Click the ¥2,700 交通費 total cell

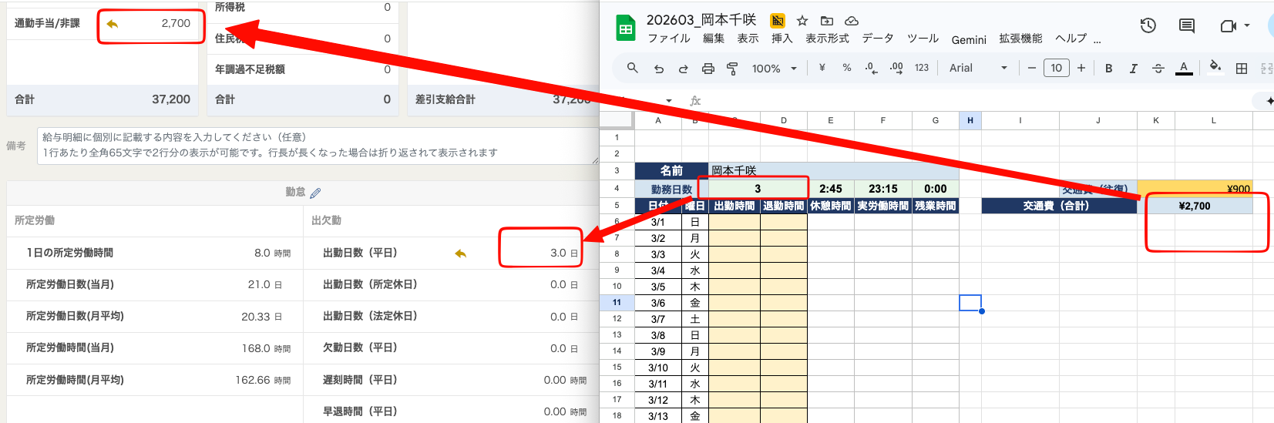(x=1195, y=206)
